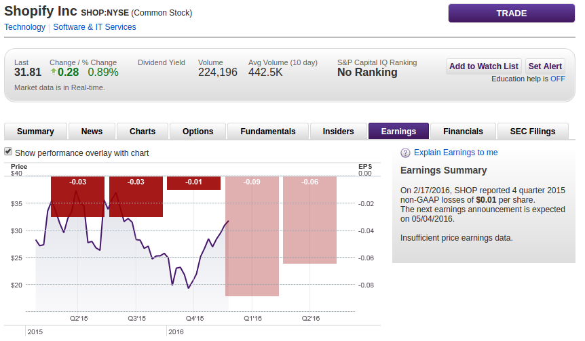Switch to SEC Filings tab

[532, 132]
